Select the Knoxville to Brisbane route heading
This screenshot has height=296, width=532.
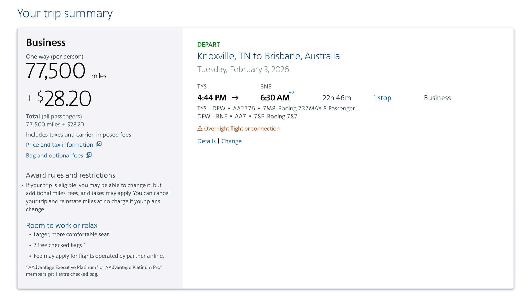point(269,56)
